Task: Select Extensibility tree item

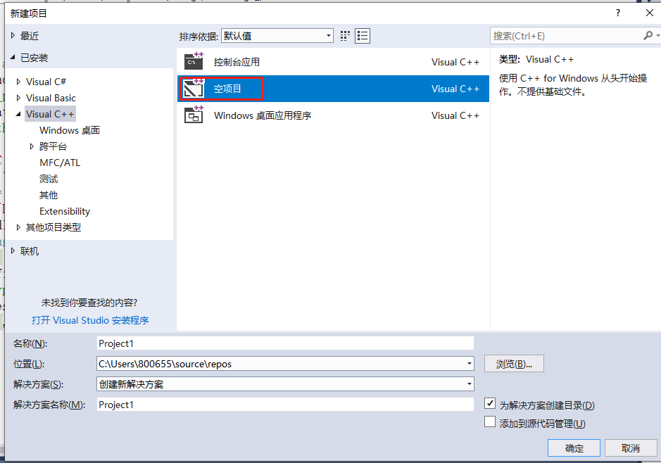Action: tap(65, 211)
